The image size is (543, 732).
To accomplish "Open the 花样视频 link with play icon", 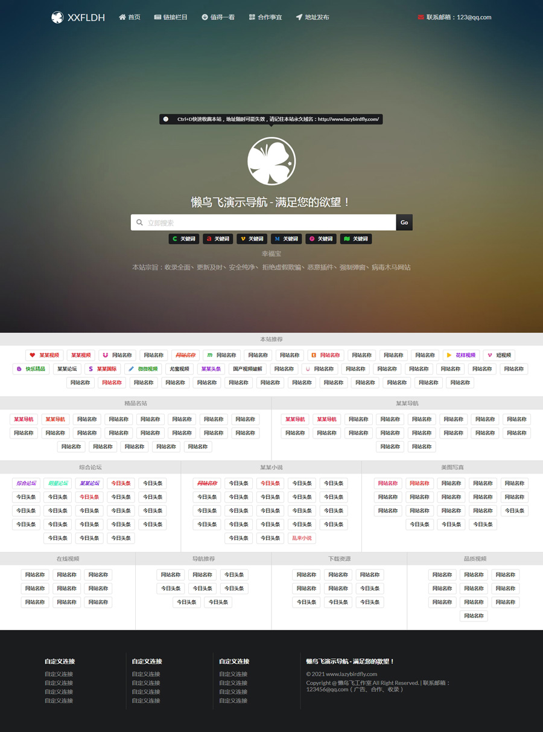I will pos(461,355).
